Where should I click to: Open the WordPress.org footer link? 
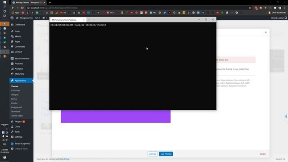[x=65, y=159]
